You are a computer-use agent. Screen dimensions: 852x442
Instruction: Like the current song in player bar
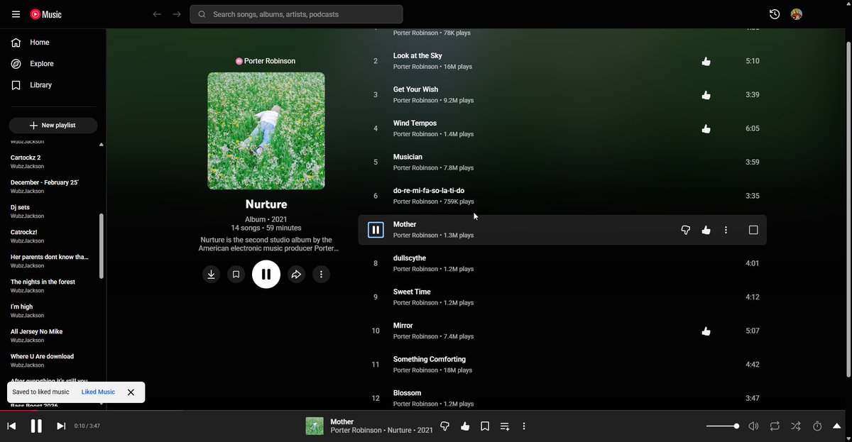pyautogui.click(x=465, y=426)
